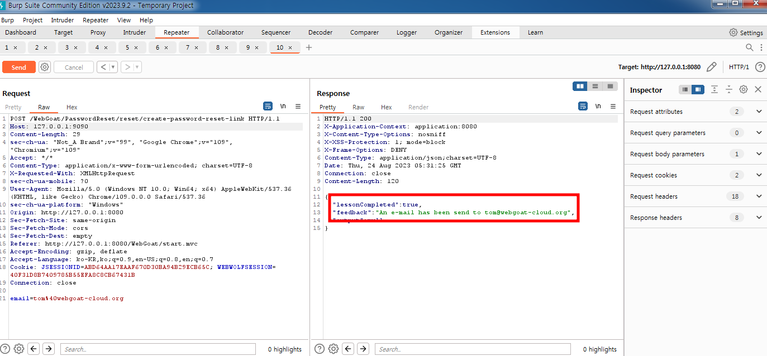
Task: Open the Proxy tab
Action: click(x=98, y=32)
